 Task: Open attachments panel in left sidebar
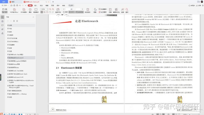click(3, 29)
